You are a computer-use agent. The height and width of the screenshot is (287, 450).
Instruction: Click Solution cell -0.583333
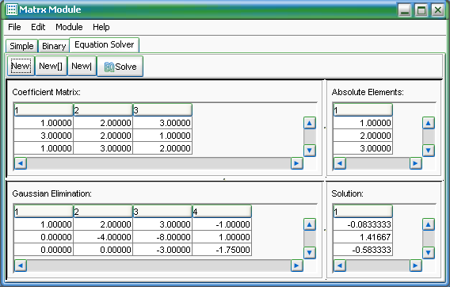(363, 250)
